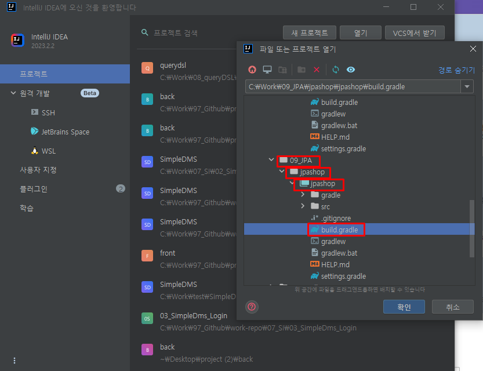Click the 새 프로젝트 button
483x371 pixels.
tap(309, 32)
